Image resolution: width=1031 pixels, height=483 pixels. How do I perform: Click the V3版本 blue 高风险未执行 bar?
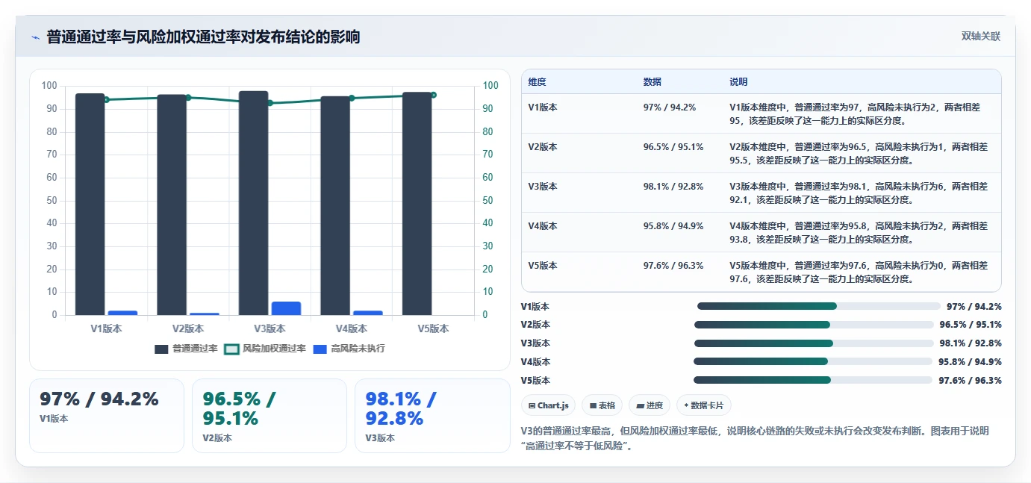[x=286, y=308]
